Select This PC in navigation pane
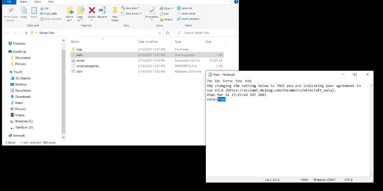 click(16, 72)
